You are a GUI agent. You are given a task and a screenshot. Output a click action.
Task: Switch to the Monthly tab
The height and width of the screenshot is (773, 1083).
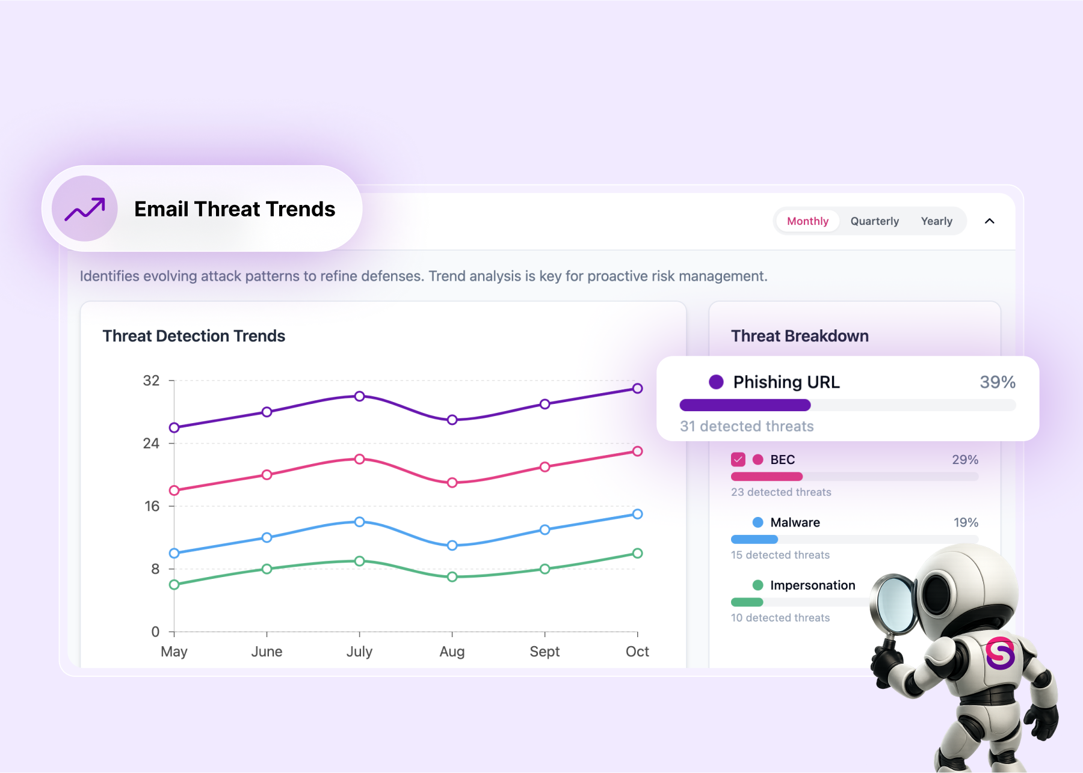coord(807,221)
